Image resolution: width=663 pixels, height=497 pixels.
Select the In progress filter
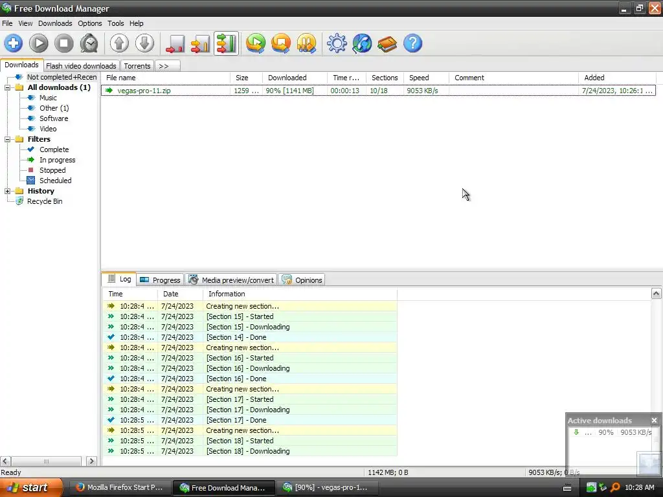click(x=58, y=160)
